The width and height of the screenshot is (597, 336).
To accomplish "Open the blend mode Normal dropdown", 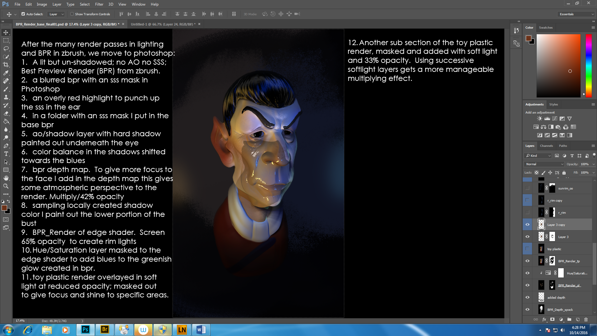I will coord(544,164).
